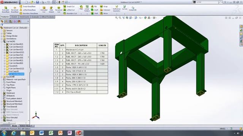The image size is (243, 136).
Task: Open the dropdown arrow next to New
Action: coord(29,2)
